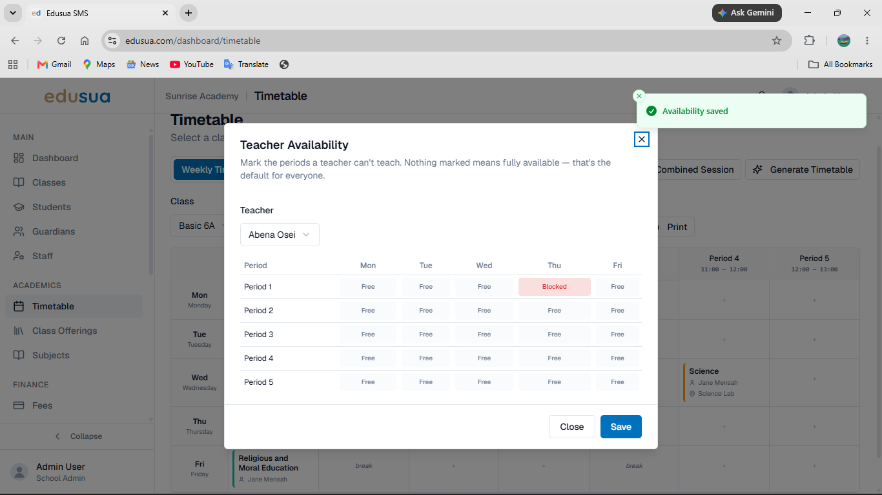
Task: Open Dashboard from the sidebar icon
Action: [x=19, y=158]
